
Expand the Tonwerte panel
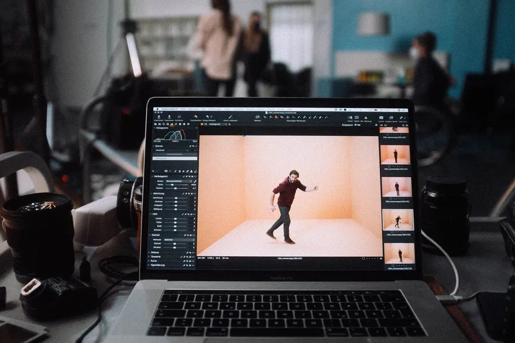coord(150,257)
